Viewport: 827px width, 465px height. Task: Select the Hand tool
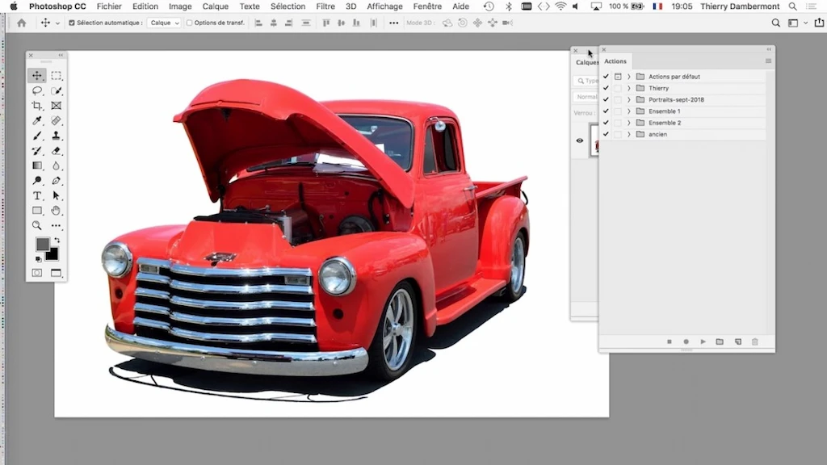pos(57,211)
